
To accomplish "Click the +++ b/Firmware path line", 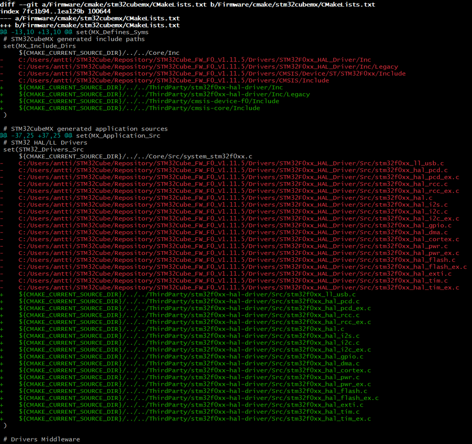I will pos(94,25).
